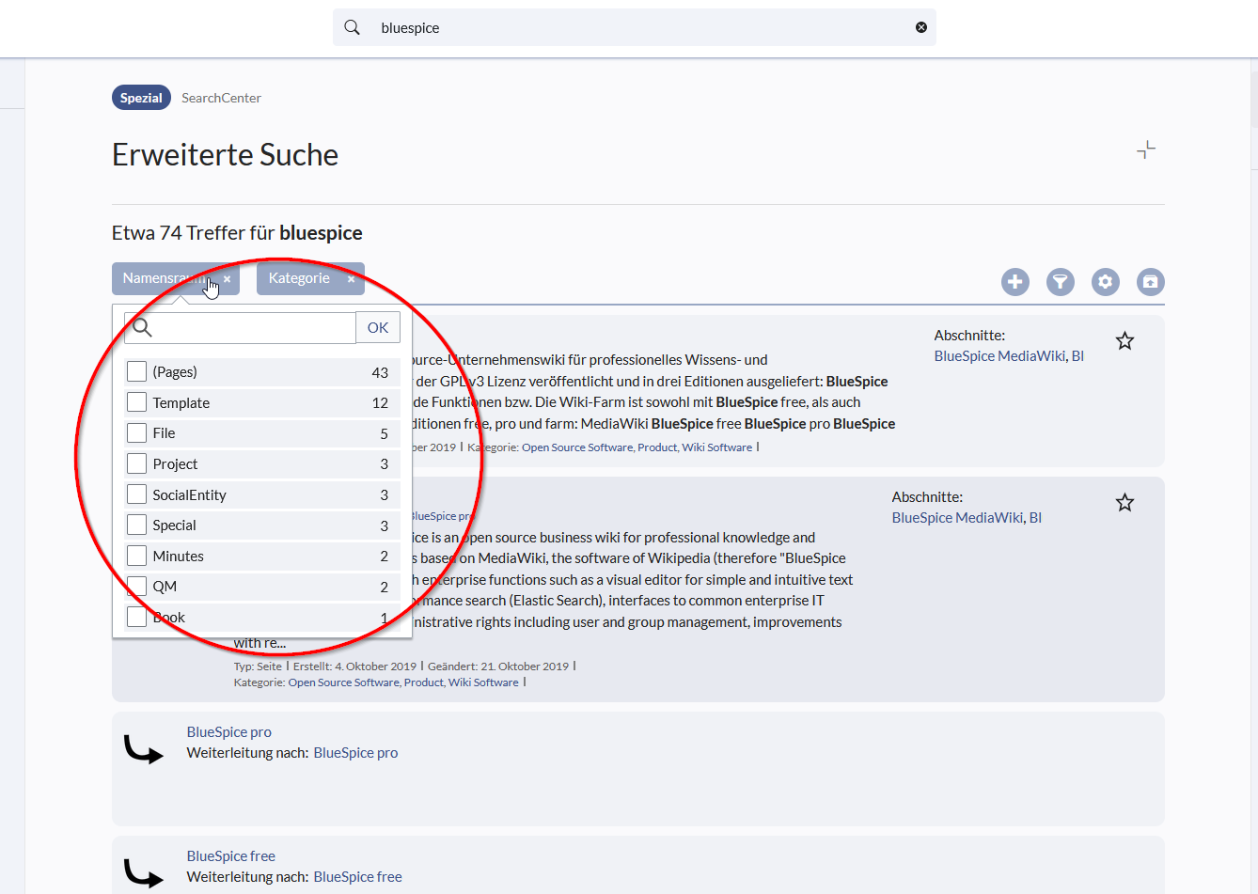Screen dimensions: 1258x894
Task: Open the BlueSpice pro result title
Action: point(228,732)
